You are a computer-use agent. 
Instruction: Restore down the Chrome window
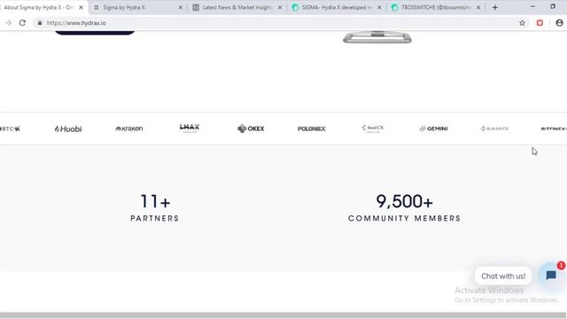pos(553,6)
